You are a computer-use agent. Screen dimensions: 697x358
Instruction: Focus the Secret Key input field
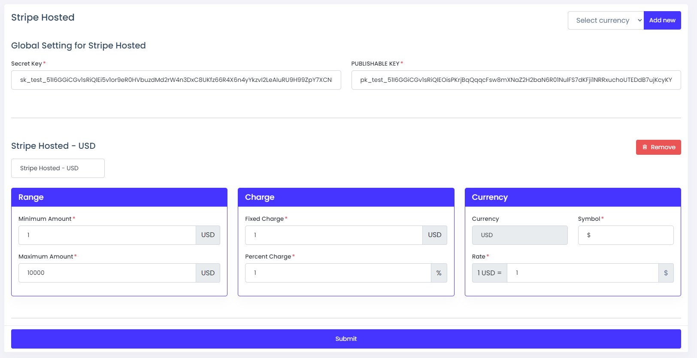tap(176, 80)
